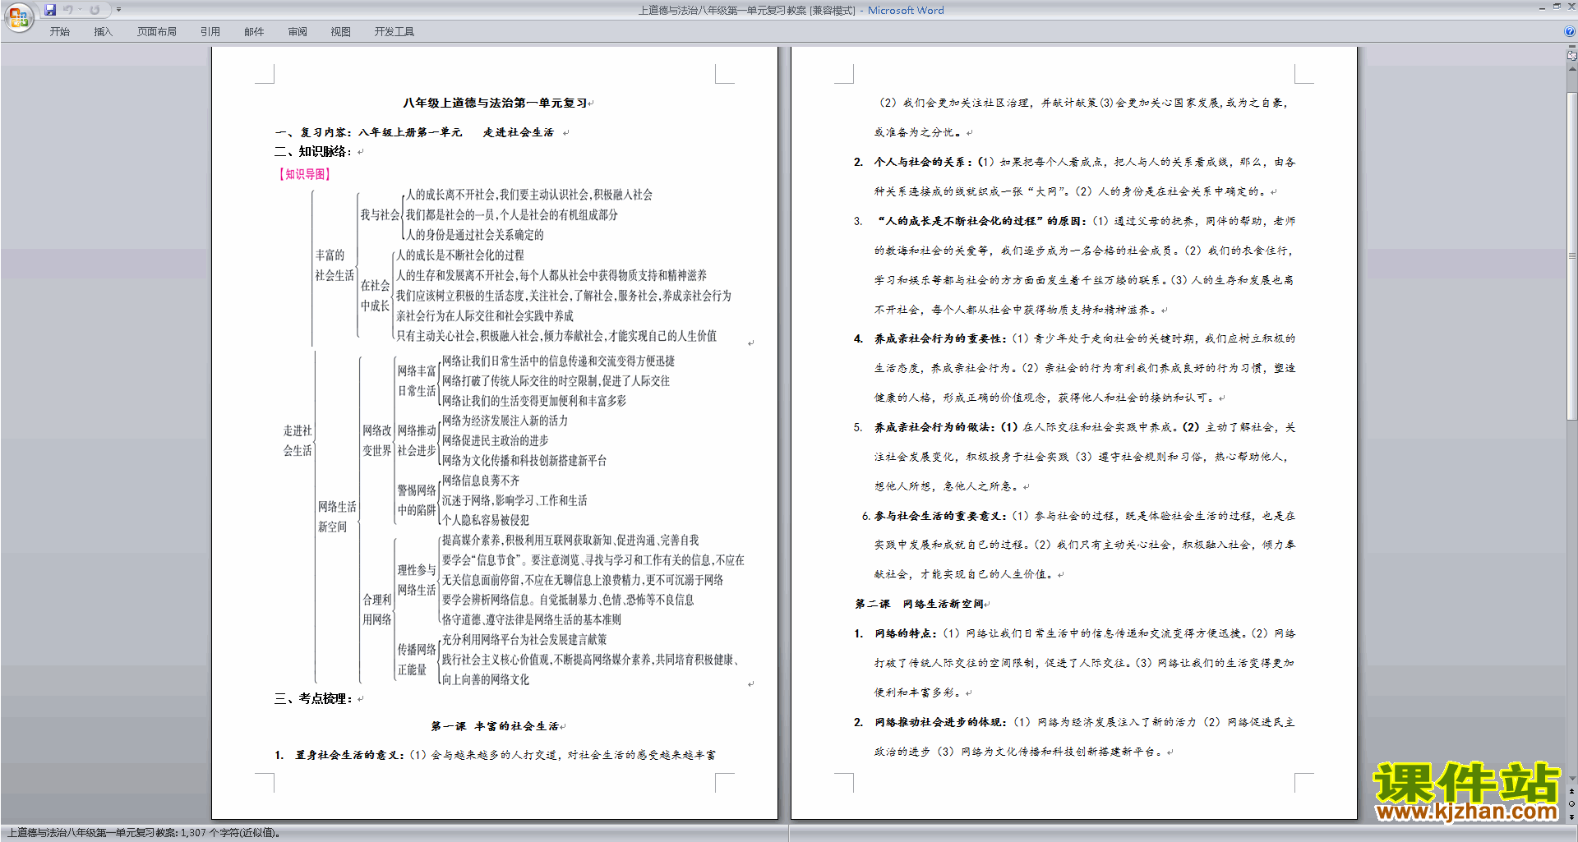Open Microsoft Word Help
Screen dimensions: 1578x842
(x=1570, y=31)
